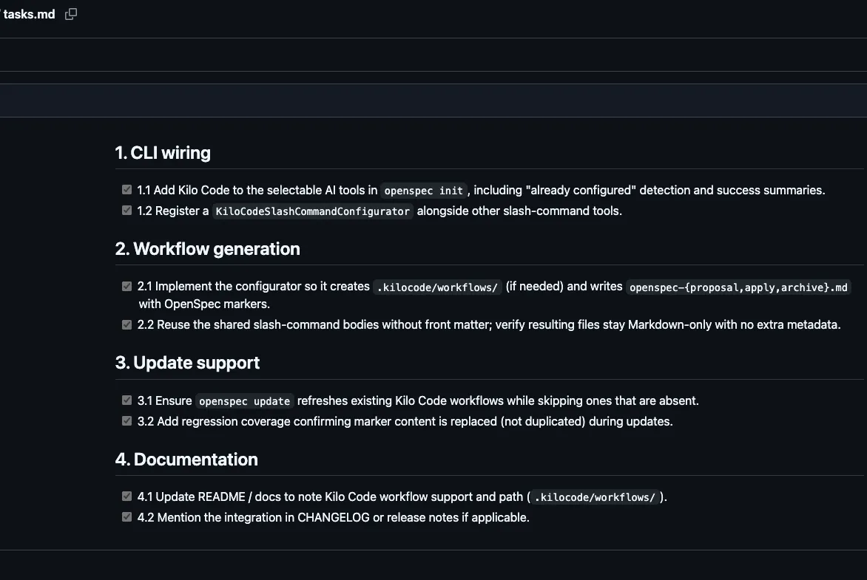Copy the tasks.md file path
867x580 pixels.
click(x=71, y=14)
